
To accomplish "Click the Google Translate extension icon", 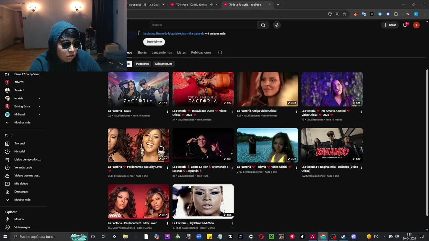I will 364,14.
